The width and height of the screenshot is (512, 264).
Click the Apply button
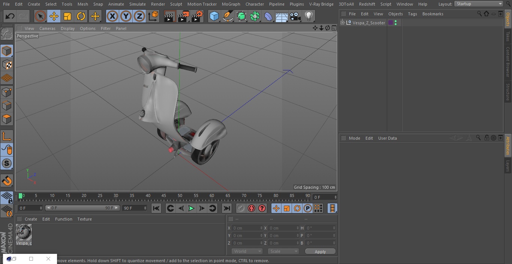pyautogui.click(x=320, y=251)
